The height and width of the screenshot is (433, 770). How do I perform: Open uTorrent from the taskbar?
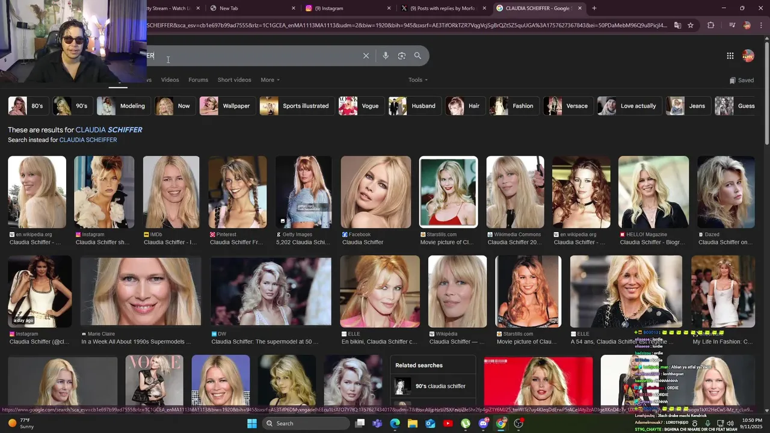tap(466, 423)
